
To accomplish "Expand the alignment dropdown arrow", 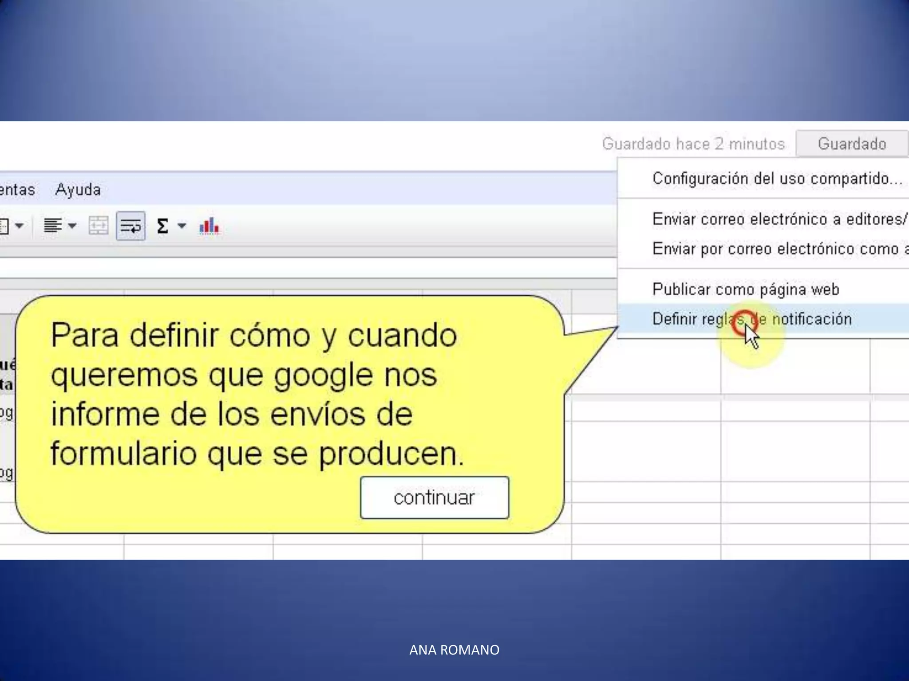I will [72, 226].
